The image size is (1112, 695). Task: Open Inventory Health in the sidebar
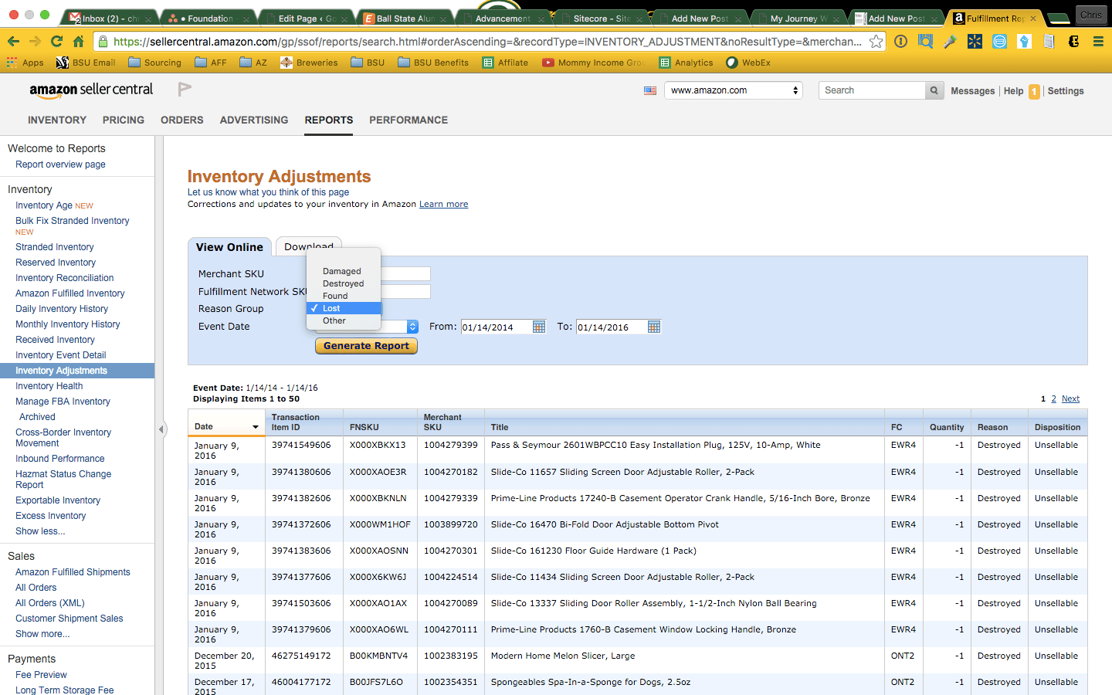coord(49,386)
